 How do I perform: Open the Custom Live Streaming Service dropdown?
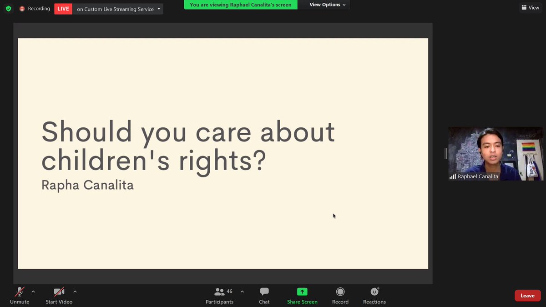(x=118, y=9)
